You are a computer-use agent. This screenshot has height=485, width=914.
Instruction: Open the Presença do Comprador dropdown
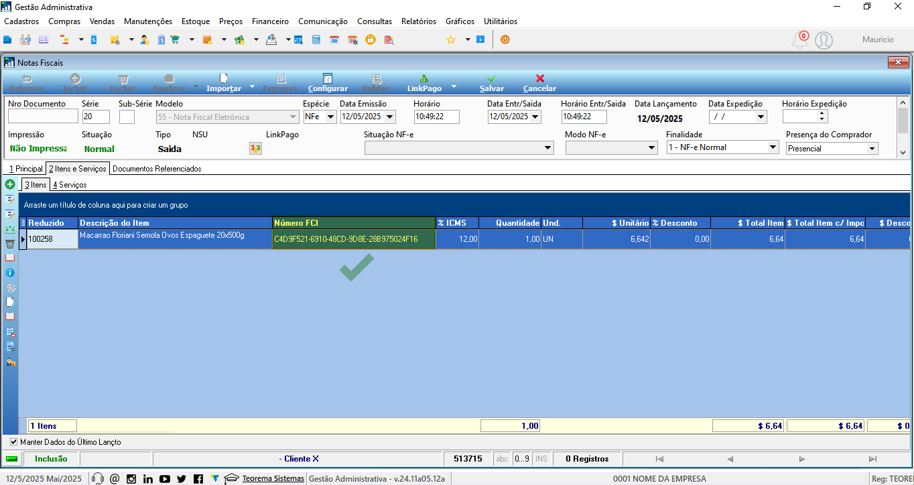pyautogui.click(x=872, y=149)
